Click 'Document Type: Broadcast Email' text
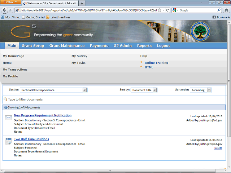 (x=35, y=128)
